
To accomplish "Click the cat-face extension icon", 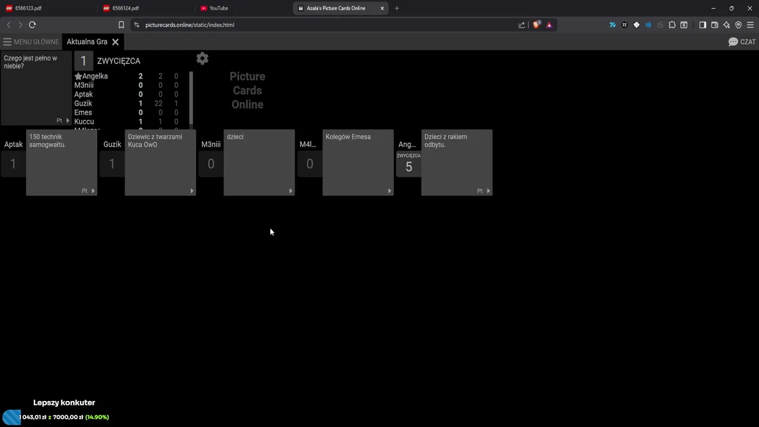I will point(624,25).
